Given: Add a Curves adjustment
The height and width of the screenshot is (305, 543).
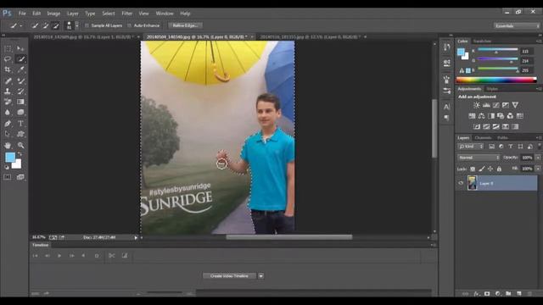Looking at the screenshot, I should pyautogui.click(x=496, y=105).
